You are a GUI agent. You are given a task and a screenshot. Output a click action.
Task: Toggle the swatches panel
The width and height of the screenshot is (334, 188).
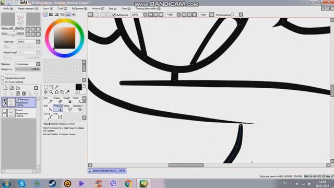point(68,15)
